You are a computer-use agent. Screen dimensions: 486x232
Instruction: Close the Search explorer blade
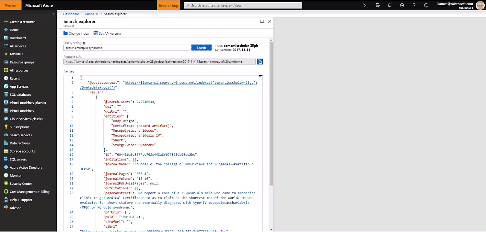click(x=269, y=21)
